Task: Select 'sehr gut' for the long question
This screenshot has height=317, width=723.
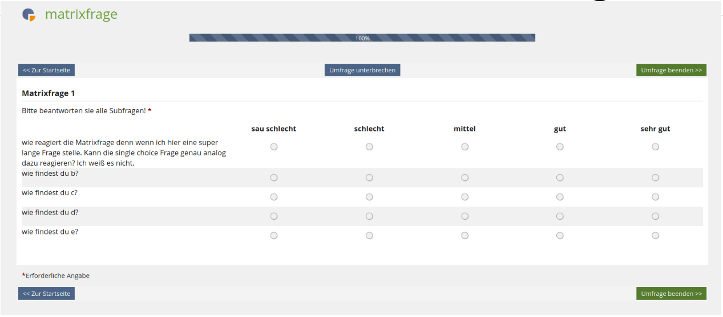Action: tap(655, 147)
